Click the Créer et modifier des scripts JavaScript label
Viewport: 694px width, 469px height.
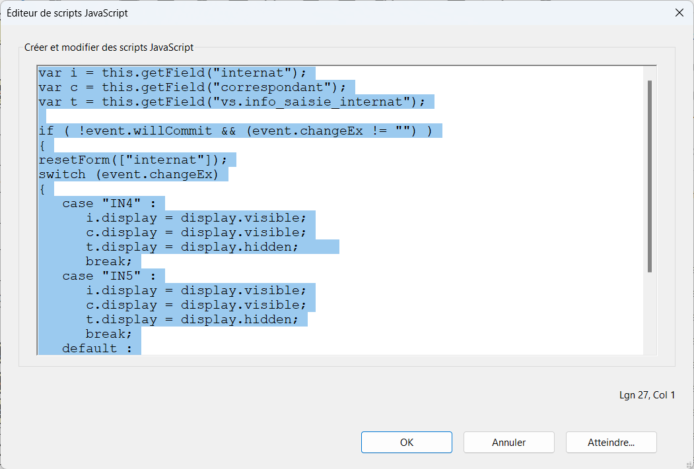click(109, 47)
